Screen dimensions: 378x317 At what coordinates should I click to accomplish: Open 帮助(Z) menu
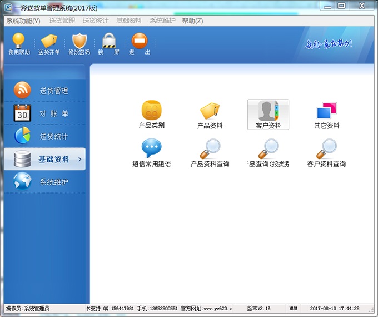pos(192,21)
